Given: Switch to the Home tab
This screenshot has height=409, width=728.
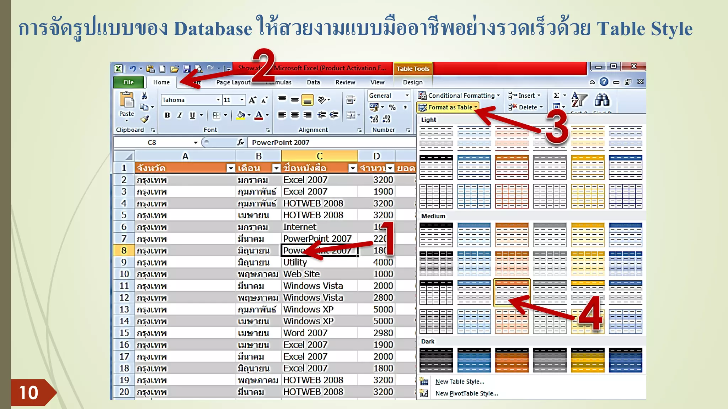Looking at the screenshot, I should point(161,82).
